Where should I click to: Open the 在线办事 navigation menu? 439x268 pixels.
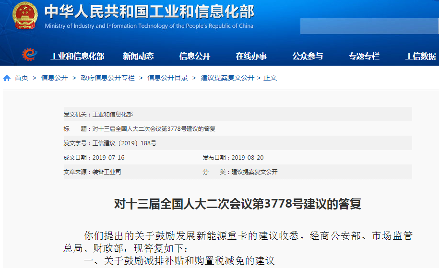(251, 56)
